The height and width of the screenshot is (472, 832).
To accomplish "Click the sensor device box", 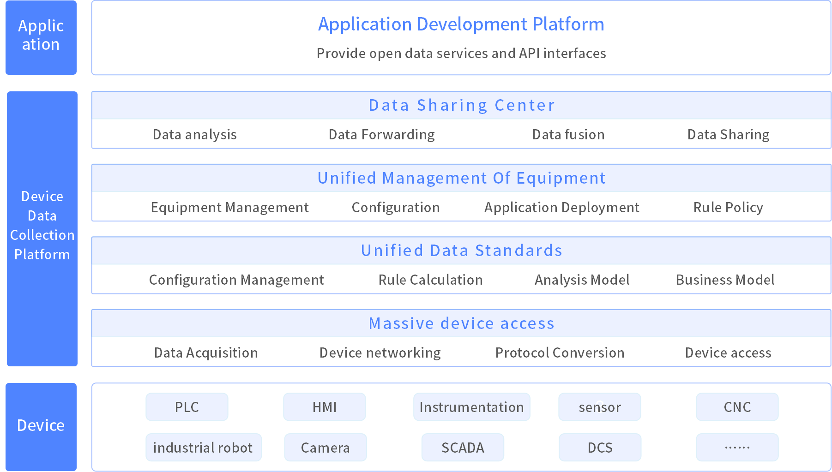I will click(x=600, y=407).
